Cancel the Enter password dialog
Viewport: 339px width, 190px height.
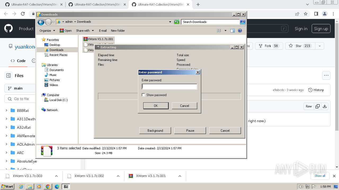point(185,106)
